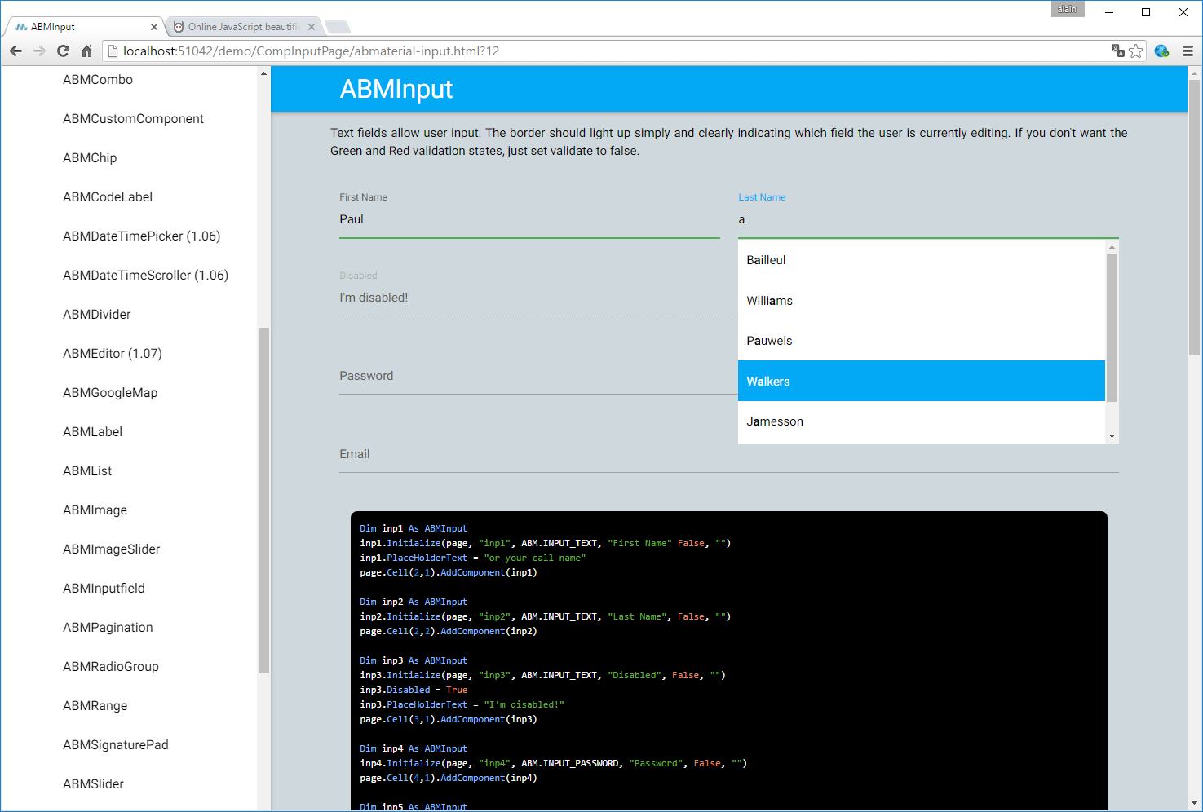The width and height of the screenshot is (1203, 812).
Task: Show the ABMRange page
Action: point(95,706)
